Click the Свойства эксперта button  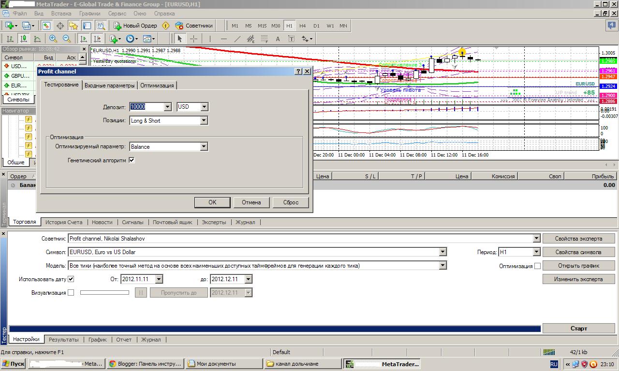578,239
